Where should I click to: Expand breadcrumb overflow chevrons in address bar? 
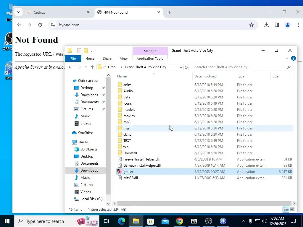(x=104, y=67)
